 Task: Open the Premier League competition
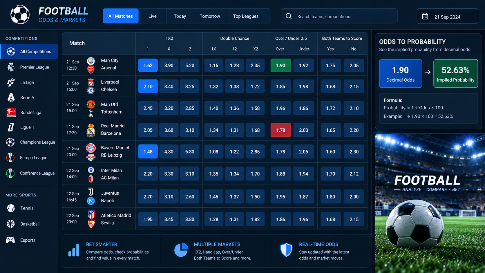pyautogui.click(x=29, y=67)
